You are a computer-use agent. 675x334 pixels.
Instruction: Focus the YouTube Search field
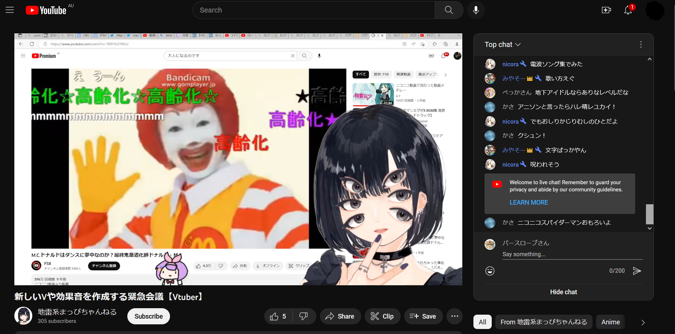tap(314, 10)
